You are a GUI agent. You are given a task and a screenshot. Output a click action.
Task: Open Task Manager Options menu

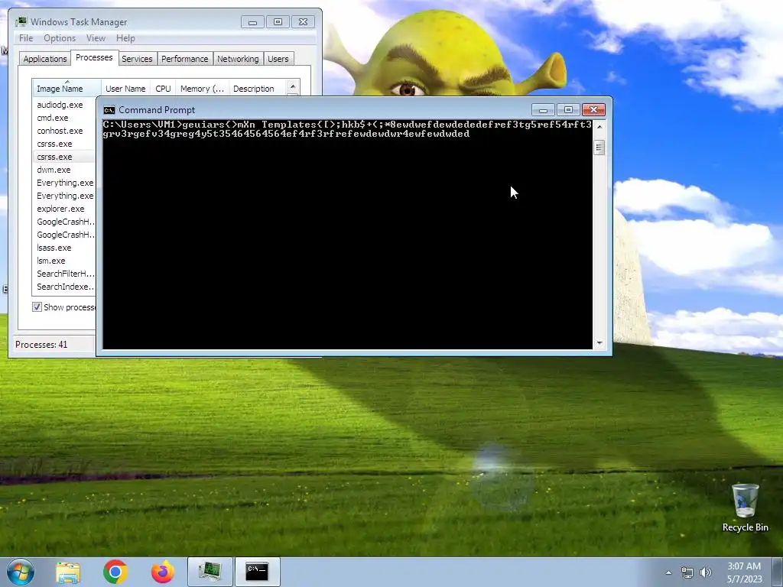[60, 38]
